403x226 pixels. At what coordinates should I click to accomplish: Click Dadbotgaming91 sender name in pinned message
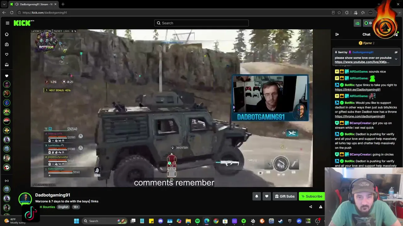(363, 52)
